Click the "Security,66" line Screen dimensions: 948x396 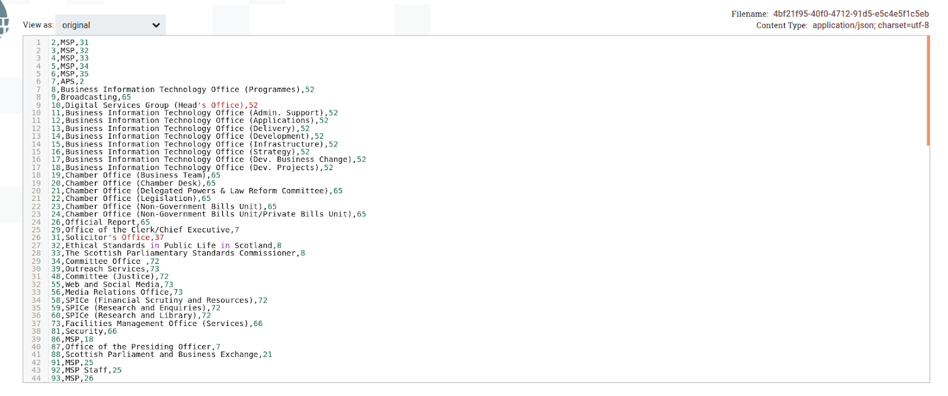point(84,331)
